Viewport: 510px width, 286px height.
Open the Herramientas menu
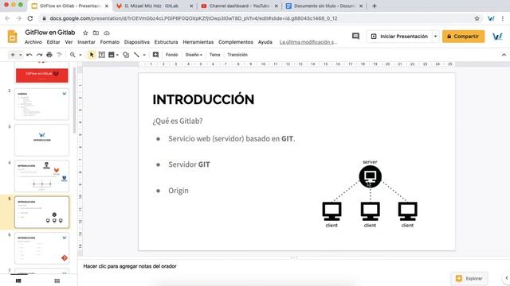pyautogui.click(x=198, y=42)
